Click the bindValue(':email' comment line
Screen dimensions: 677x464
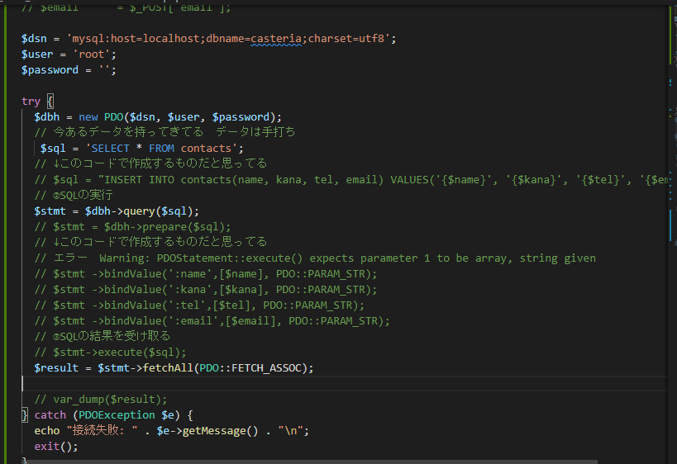(x=212, y=321)
